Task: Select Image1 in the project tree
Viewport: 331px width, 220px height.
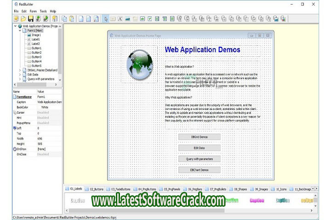Action: 36,35
